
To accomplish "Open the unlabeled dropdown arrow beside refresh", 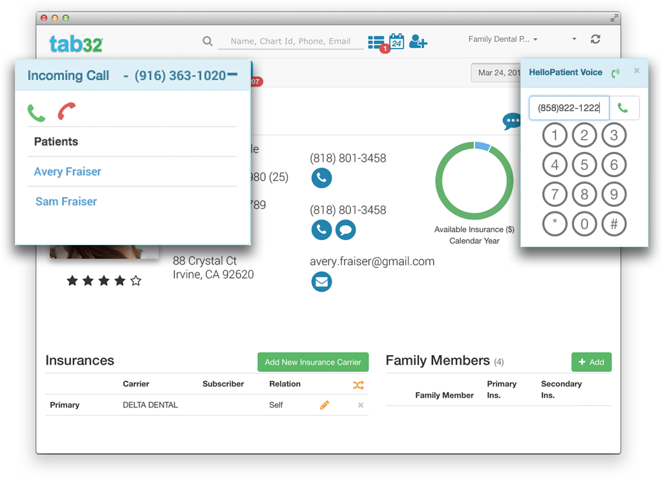I will tap(574, 39).
